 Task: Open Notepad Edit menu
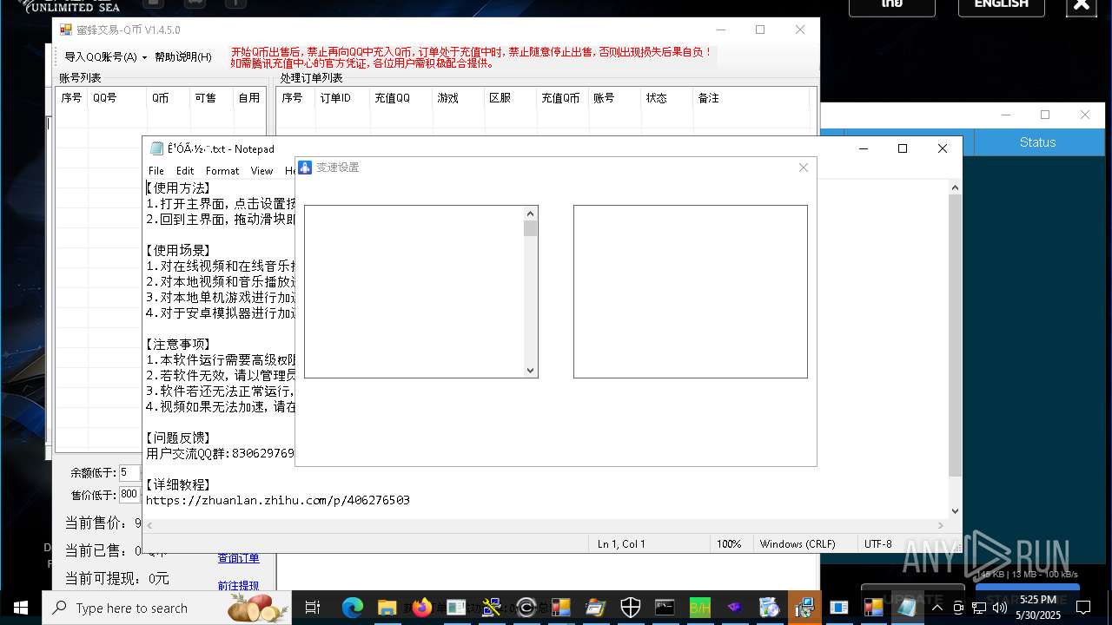[x=185, y=171]
